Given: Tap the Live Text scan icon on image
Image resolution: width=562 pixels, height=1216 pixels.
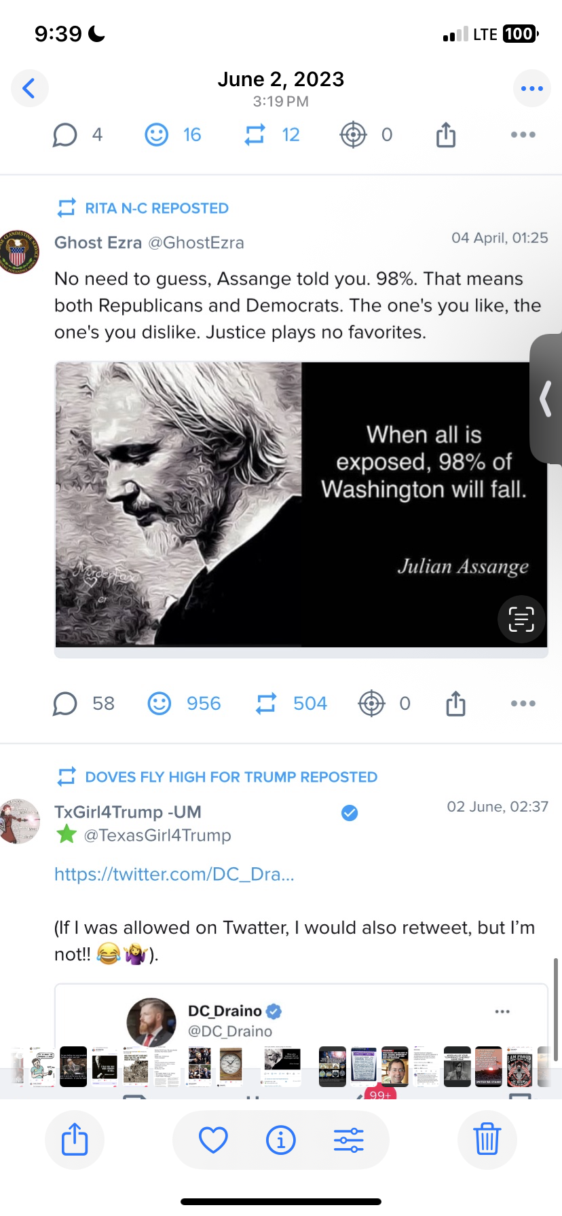Looking at the screenshot, I should (521, 619).
